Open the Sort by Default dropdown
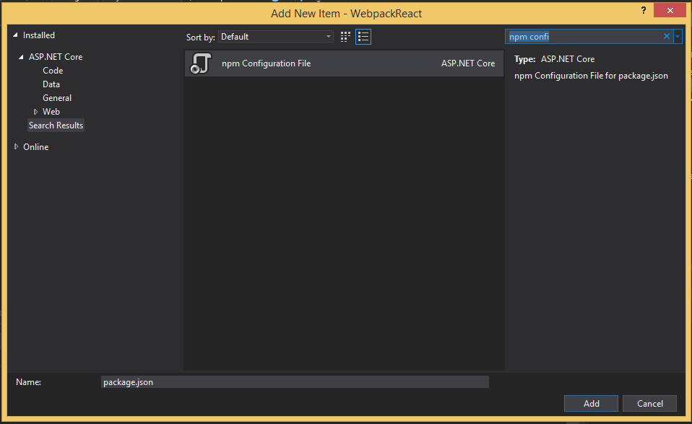The image size is (692, 424). (276, 37)
